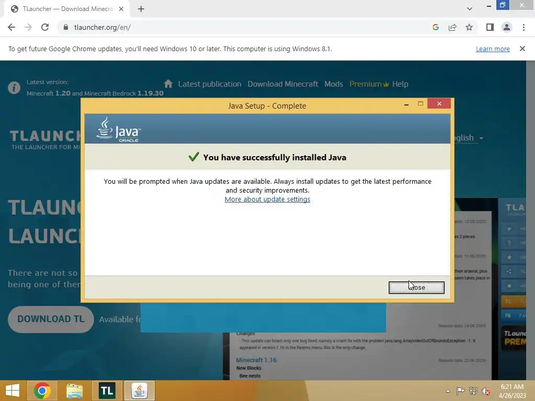Open Learn more link in update notice

click(x=493, y=49)
